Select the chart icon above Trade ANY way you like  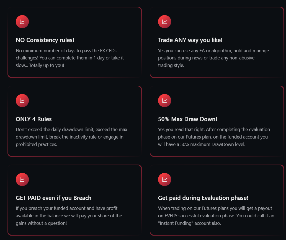pos(164,22)
